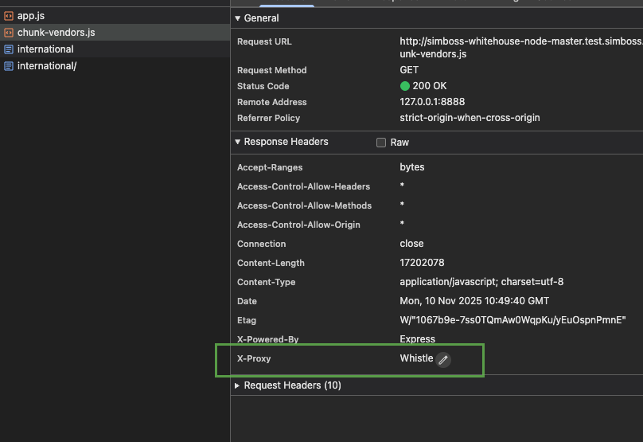Open the "international/" request name
This screenshot has height=442, width=643.
[47, 66]
